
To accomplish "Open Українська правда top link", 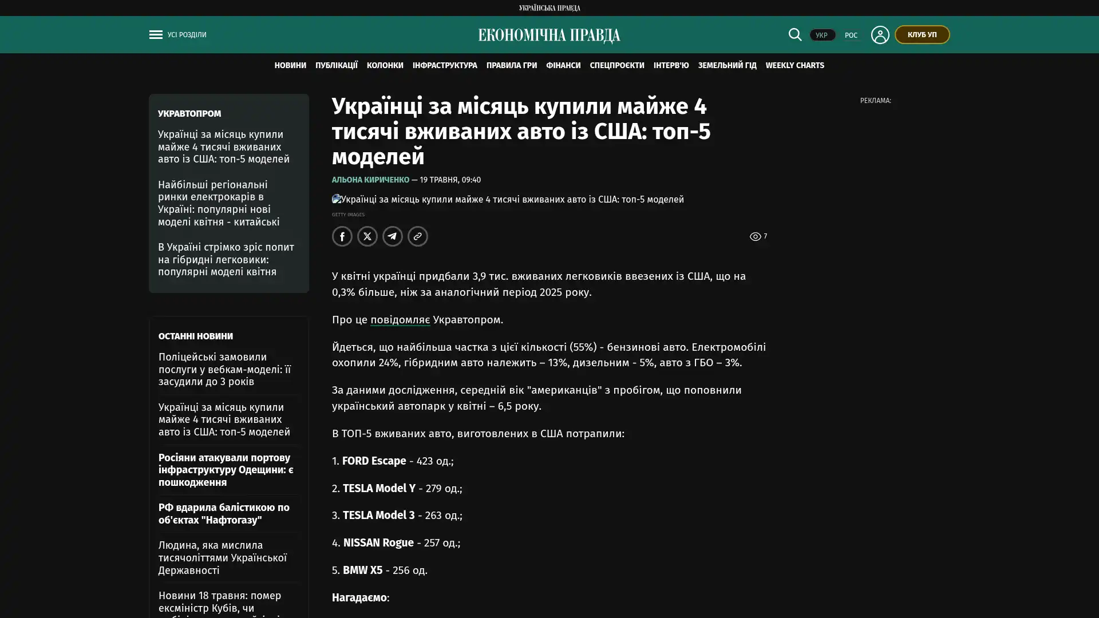I will click(x=549, y=8).
